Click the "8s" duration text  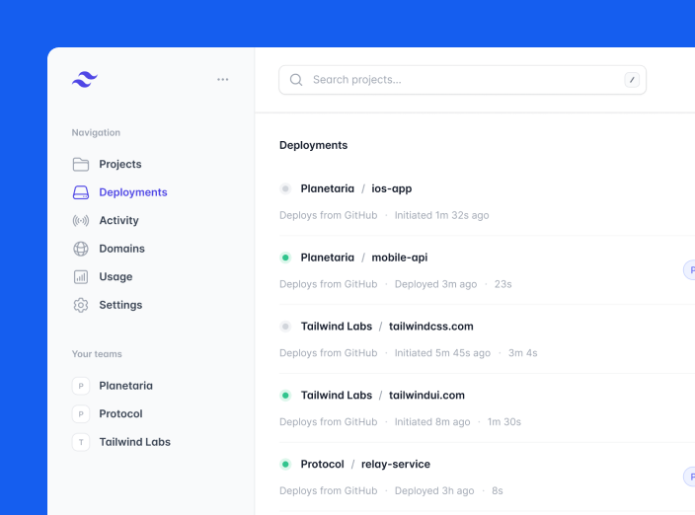tap(498, 490)
